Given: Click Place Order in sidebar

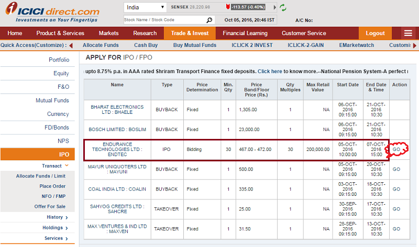Looking at the screenshot, I should pos(52,186).
